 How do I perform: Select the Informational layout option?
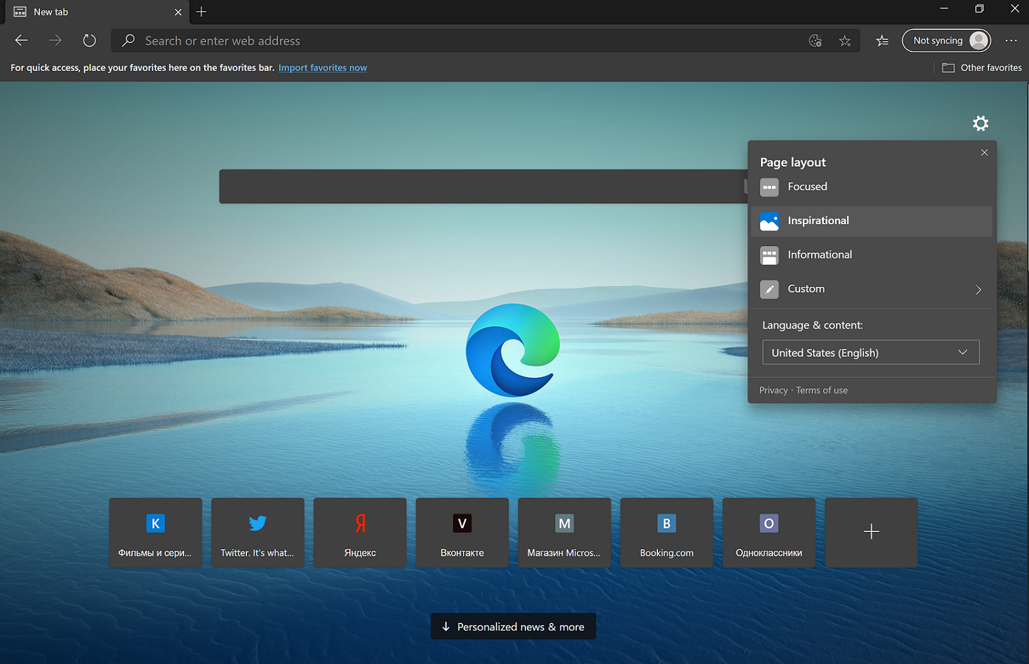pos(871,255)
